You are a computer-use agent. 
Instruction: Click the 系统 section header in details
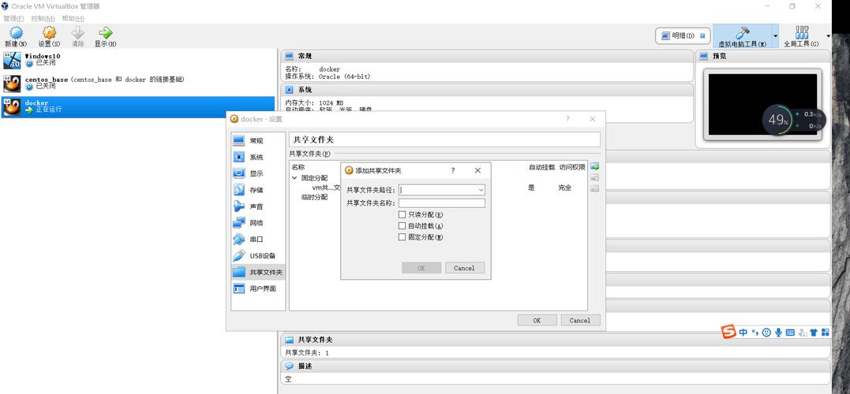click(x=487, y=90)
